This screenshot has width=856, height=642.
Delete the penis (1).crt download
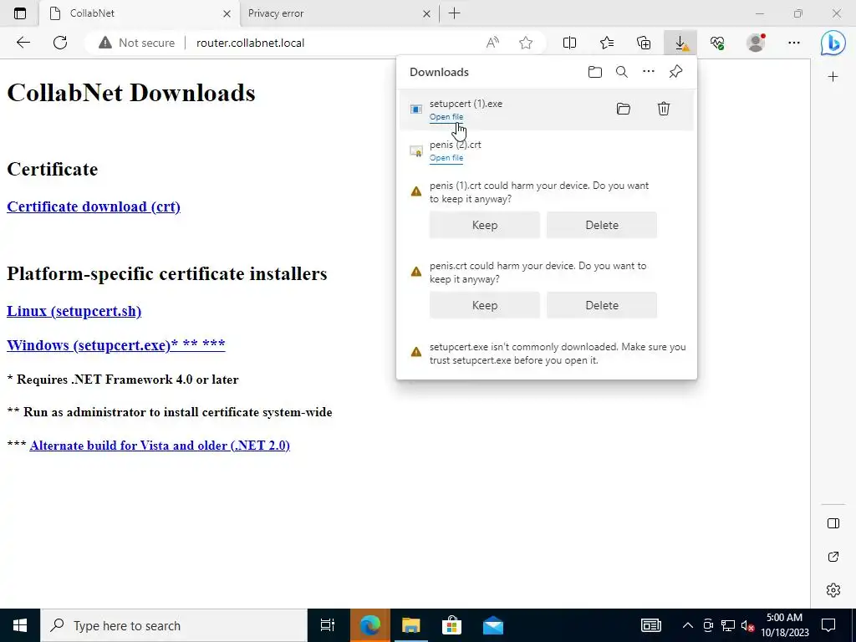602,225
